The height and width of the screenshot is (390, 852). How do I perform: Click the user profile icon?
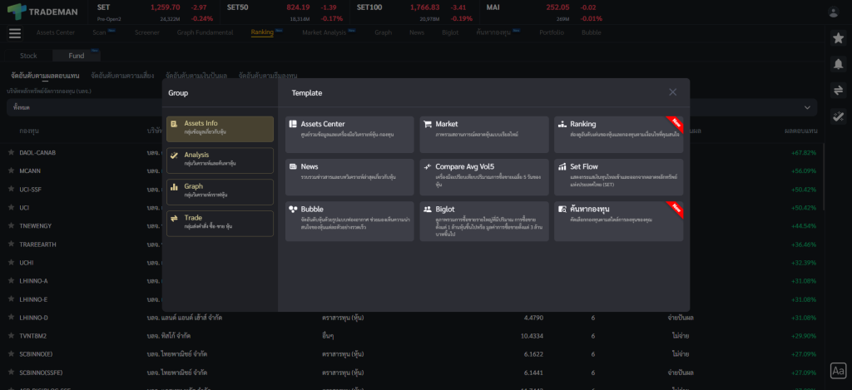[x=834, y=12]
